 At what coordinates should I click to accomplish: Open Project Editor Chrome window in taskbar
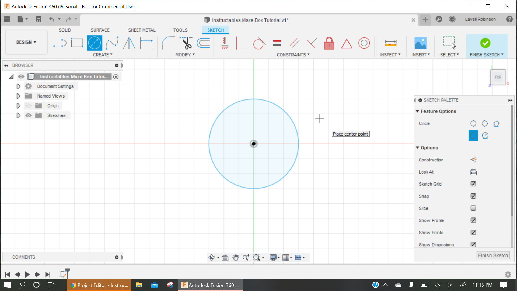[99, 285]
